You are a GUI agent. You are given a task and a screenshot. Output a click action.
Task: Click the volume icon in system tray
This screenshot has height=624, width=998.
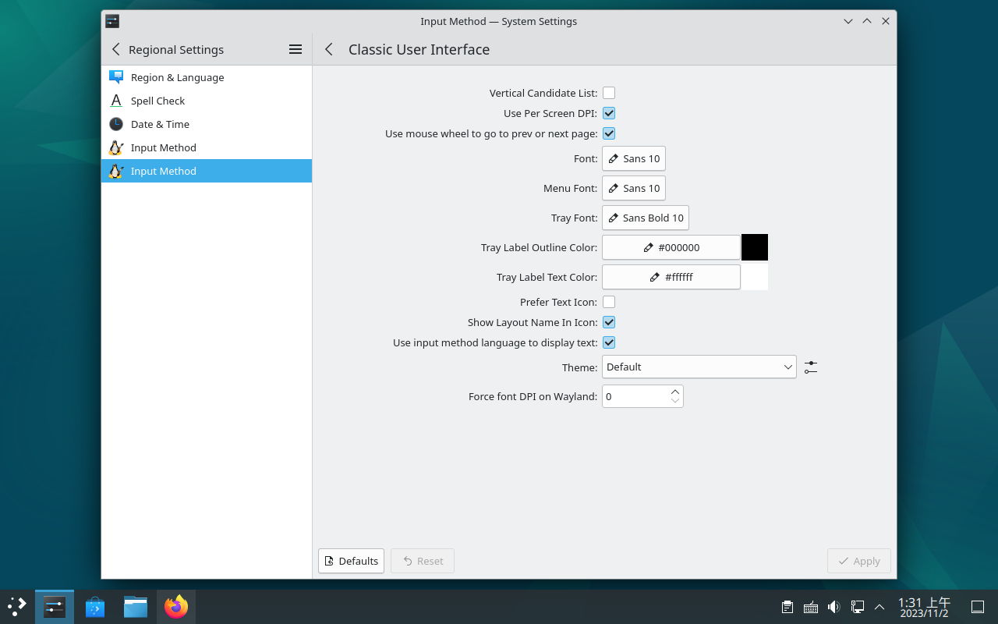833,607
